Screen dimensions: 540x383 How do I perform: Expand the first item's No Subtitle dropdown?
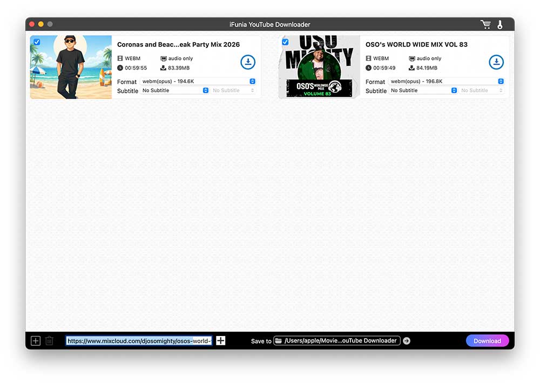coord(174,91)
